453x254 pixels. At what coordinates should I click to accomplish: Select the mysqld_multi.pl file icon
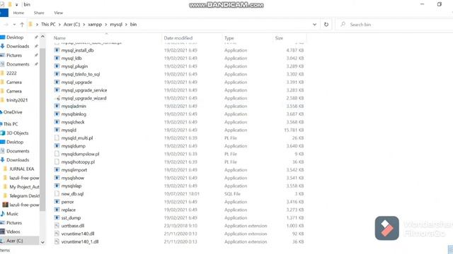57,138
